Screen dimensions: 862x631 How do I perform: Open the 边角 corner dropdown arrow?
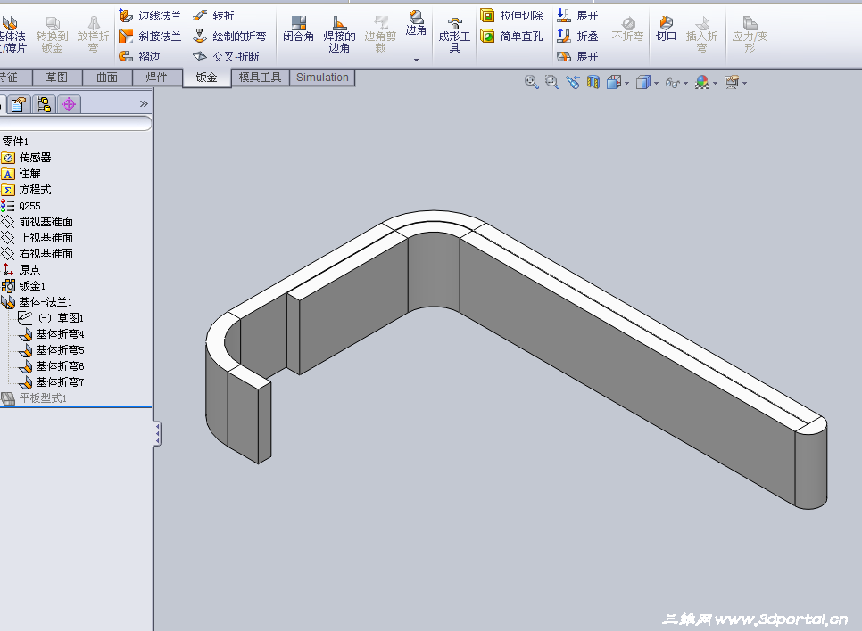416,60
